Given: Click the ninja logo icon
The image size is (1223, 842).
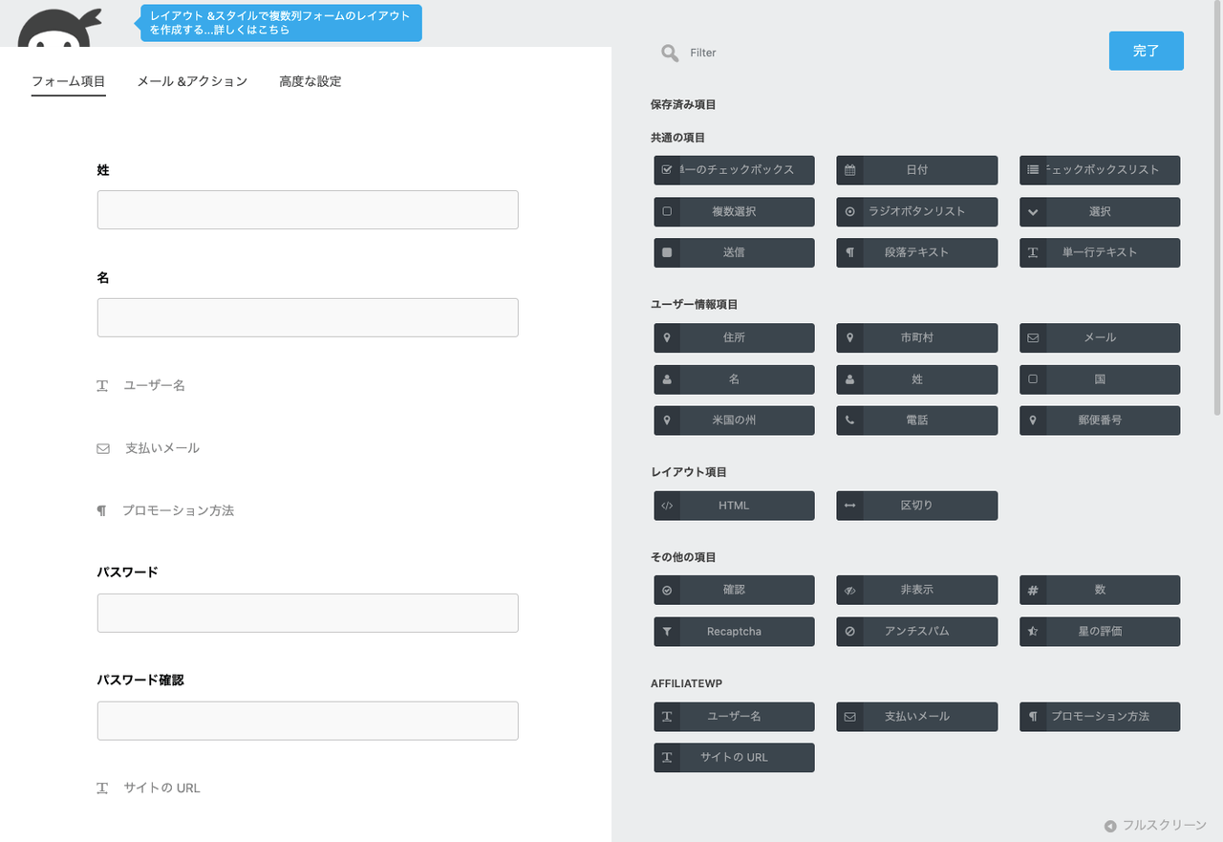Looking at the screenshot, I should point(59,29).
